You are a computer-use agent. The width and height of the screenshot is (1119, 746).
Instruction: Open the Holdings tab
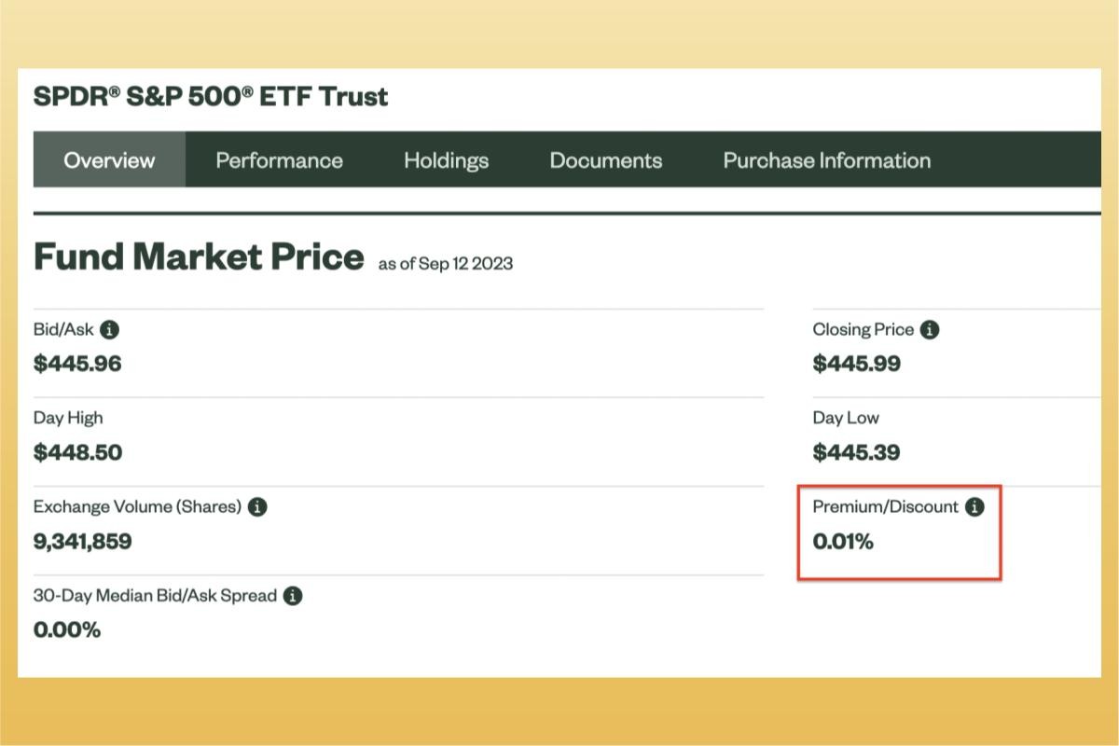446,159
